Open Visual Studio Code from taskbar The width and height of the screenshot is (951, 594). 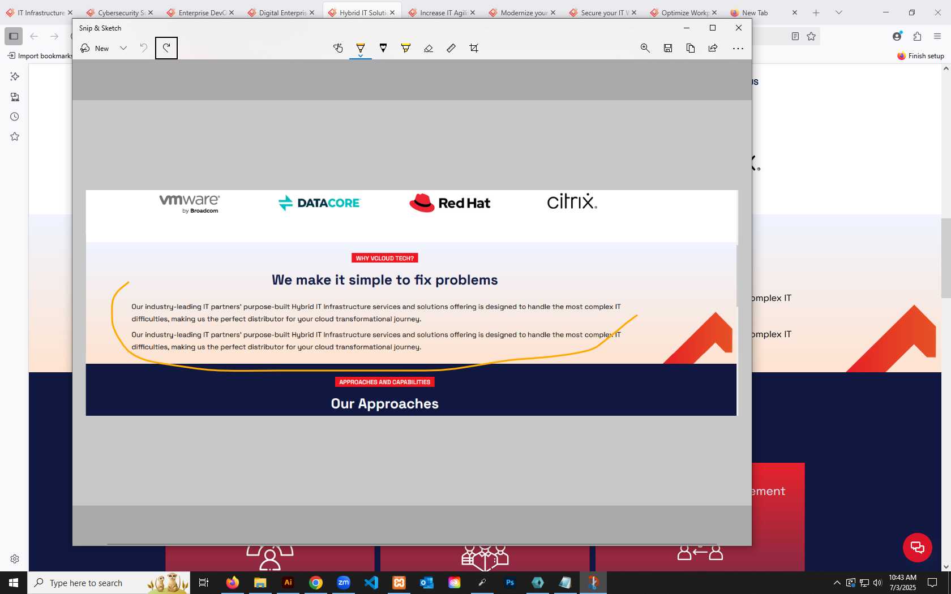click(x=371, y=583)
